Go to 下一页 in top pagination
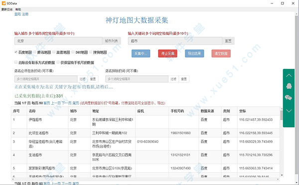 click(66, 103)
